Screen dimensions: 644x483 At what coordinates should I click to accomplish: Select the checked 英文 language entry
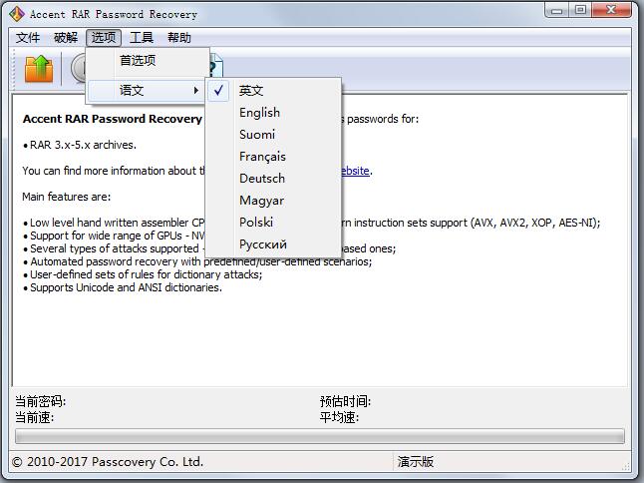coord(273,91)
